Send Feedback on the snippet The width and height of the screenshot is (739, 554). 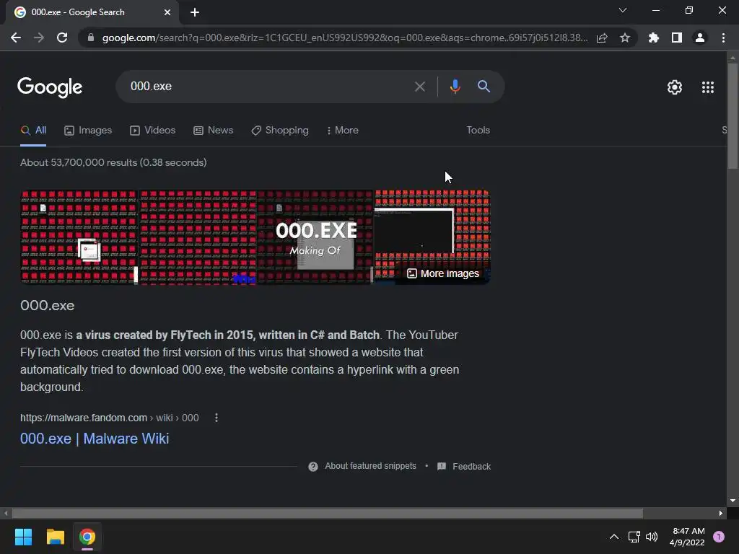(x=464, y=467)
